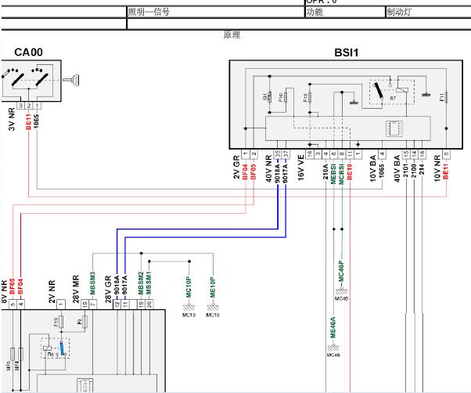Click pin 7 on the 28V MR connector

pyautogui.click(x=92, y=304)
